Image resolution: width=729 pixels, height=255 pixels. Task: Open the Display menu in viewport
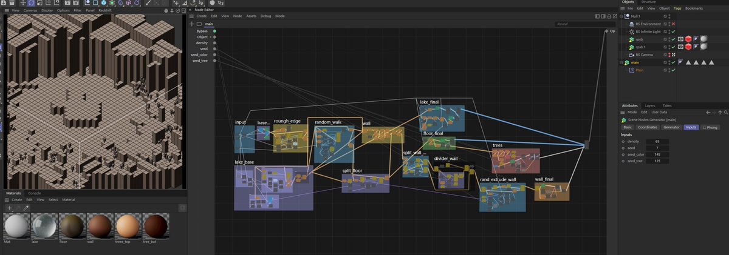pyautogui.click(x=47, y=10)
